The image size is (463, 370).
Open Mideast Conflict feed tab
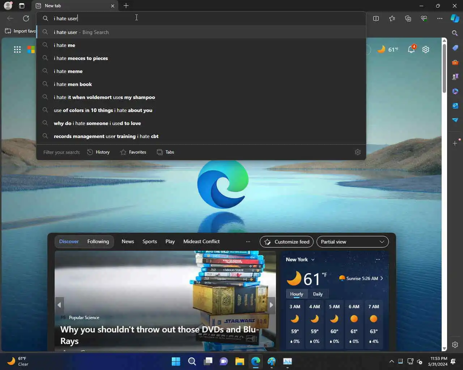click(201, 241)
